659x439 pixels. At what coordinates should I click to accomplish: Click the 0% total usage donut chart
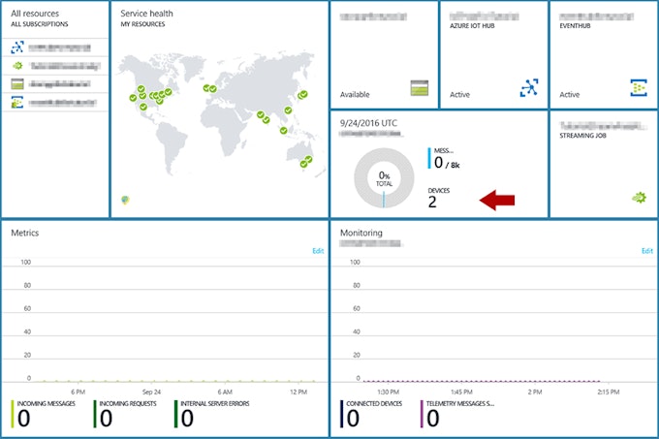384,178
